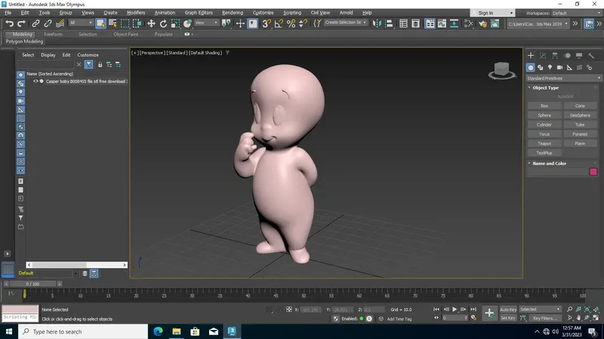Open the Standard Primitives dropdown
Viewport: 604px width, 339px height.
click(x=561, y=78)
